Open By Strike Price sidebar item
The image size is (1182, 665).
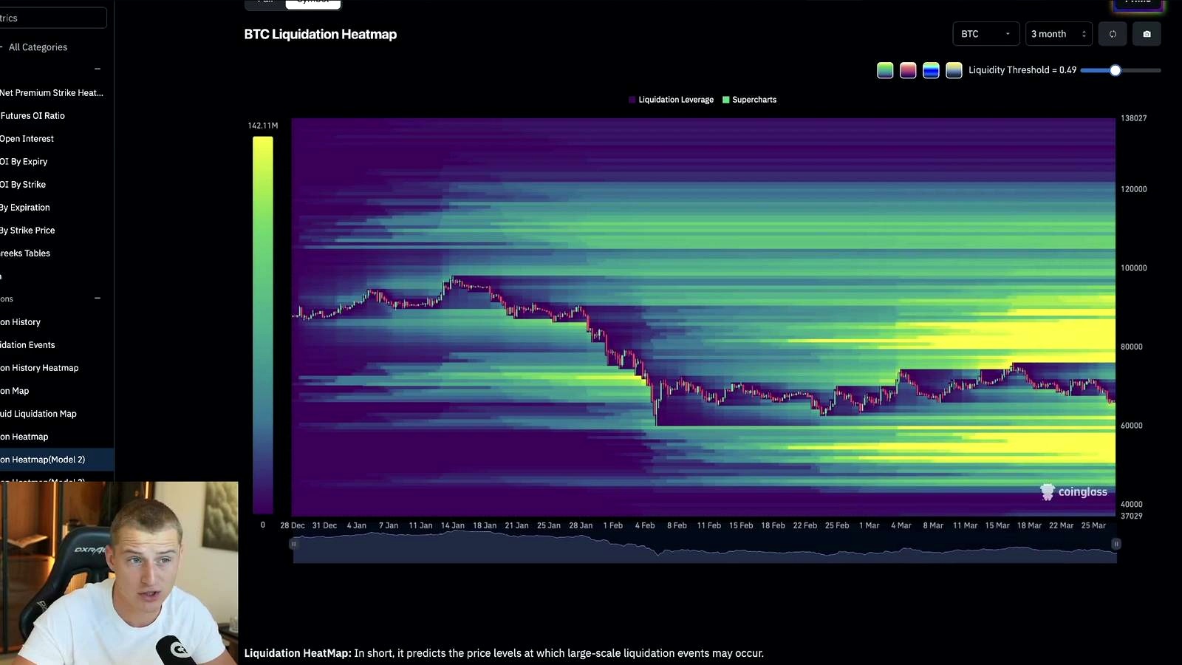tap(27, 231)
